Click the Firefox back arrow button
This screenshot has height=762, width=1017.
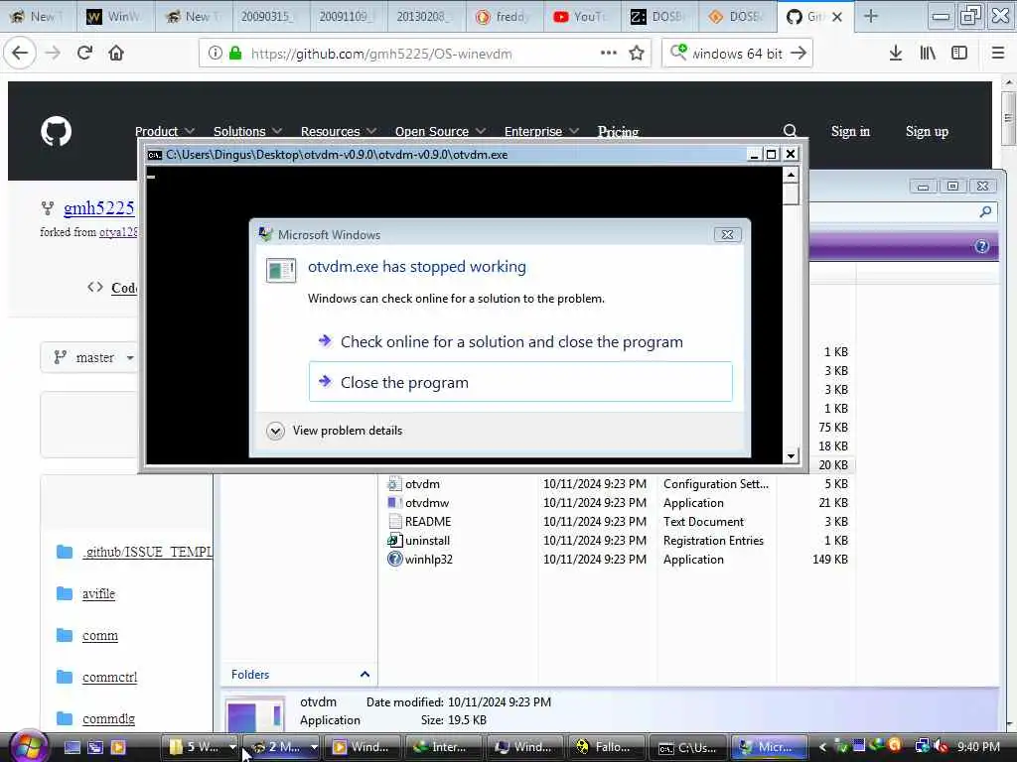[20, 54]
